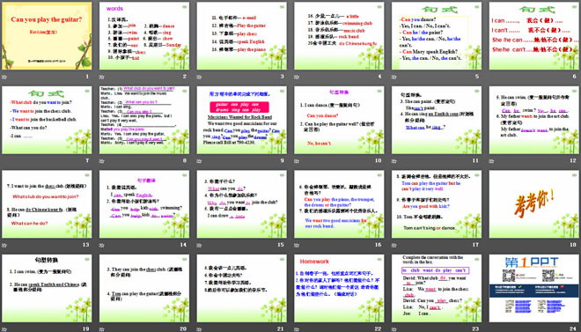Screen dimensions: 581x332
Task: Select slide 4 listing swimming club and music club
Action: (339, 36)
